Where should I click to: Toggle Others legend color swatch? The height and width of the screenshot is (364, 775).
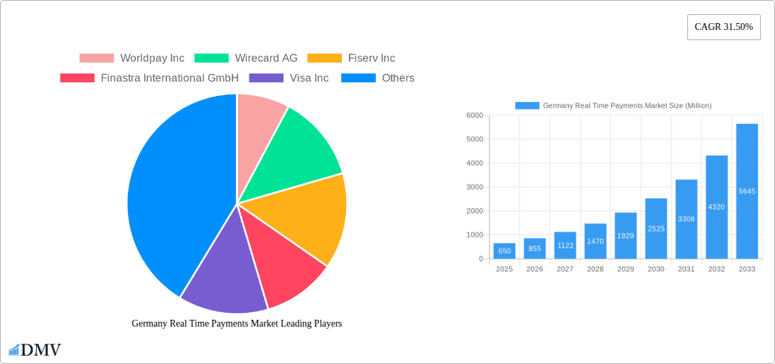coord(358,78)
